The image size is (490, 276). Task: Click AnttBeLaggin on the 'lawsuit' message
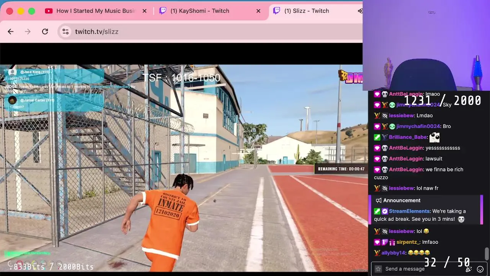pyautogui.click(x=406, y=158)
